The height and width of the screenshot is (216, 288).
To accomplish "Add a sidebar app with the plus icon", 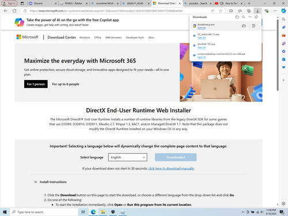I will 283,80.
